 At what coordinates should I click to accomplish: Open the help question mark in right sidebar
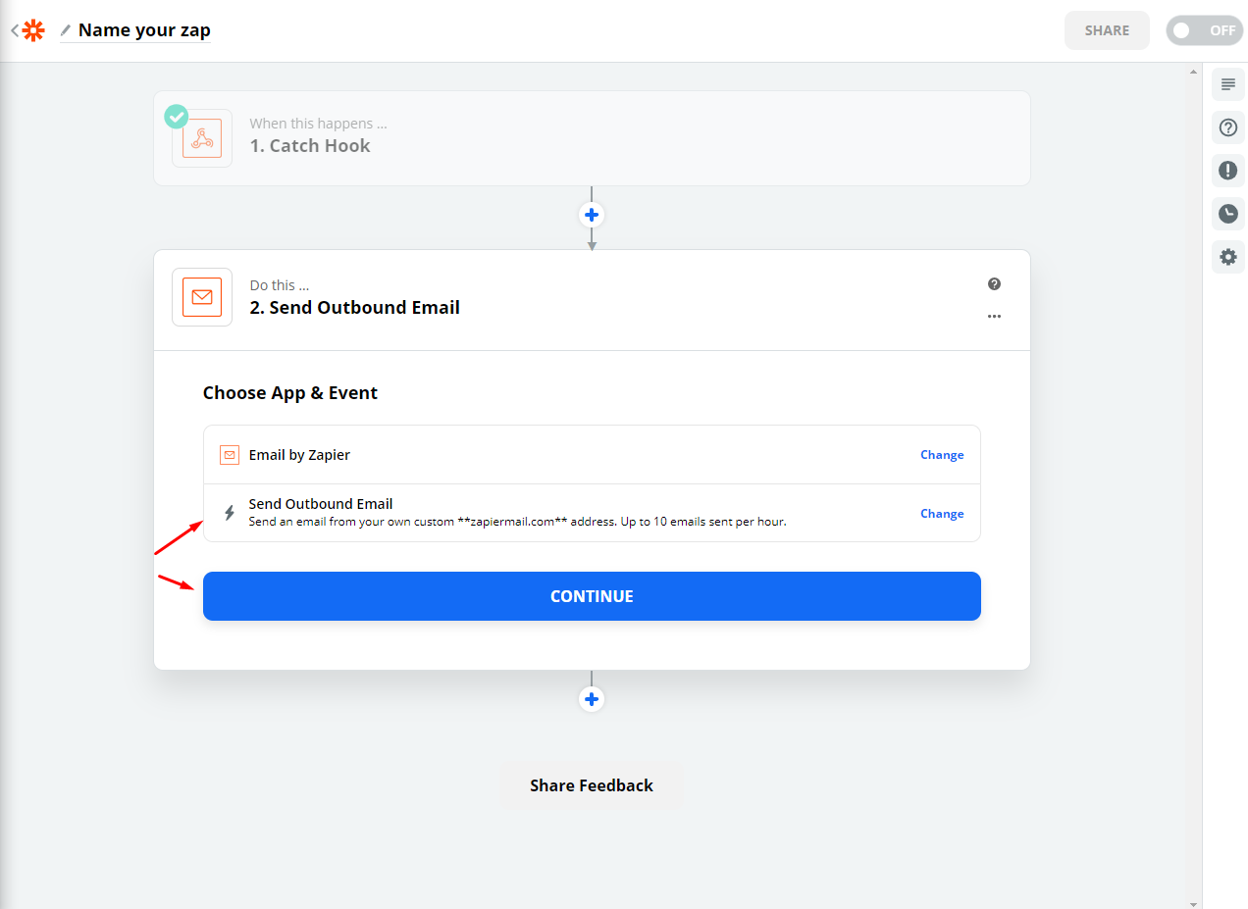1227,127
